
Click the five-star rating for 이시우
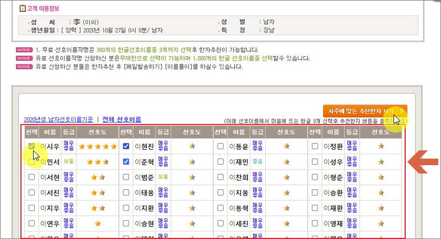tap(98, 146)
